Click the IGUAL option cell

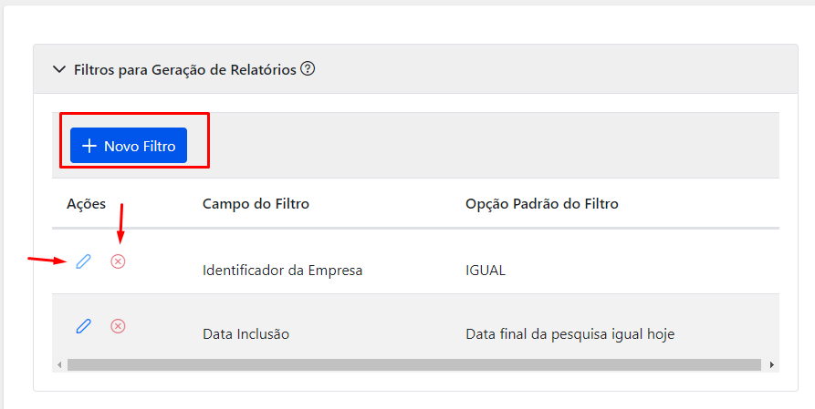click(x=486, y=271)
